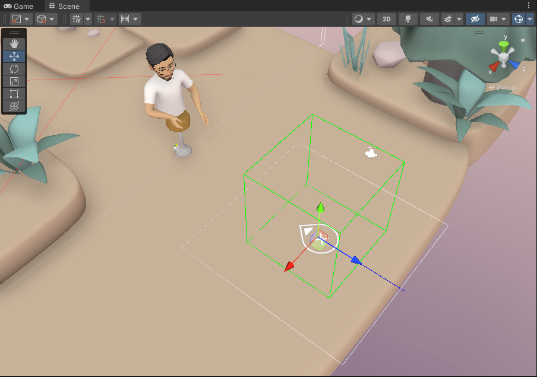
Task: Select the combined Transform tool
Action: [x=14, y=107]
